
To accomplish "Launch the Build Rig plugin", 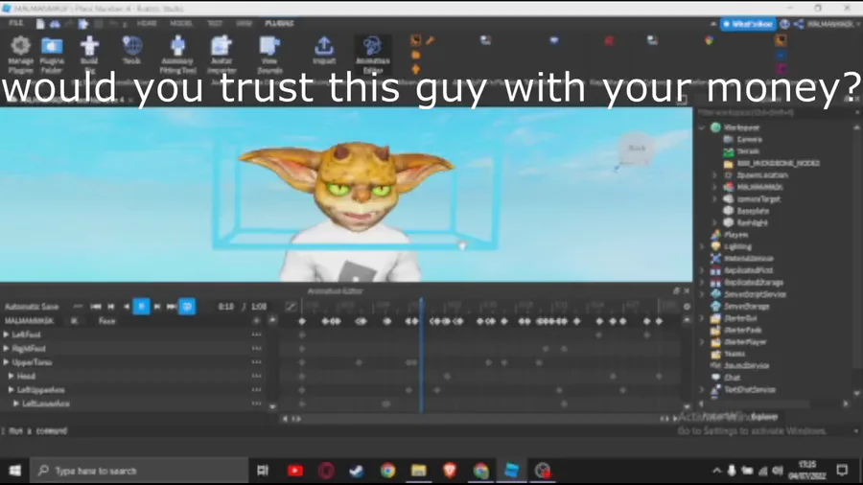I will pos(89,54).
